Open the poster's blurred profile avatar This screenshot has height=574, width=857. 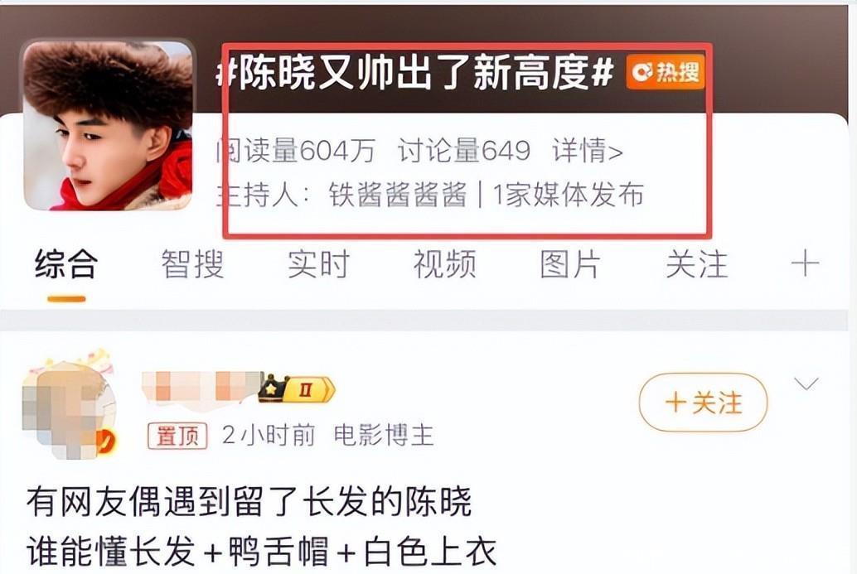[x=69, y=405]
